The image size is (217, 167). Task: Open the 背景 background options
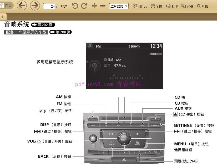(x=187, y=6)
